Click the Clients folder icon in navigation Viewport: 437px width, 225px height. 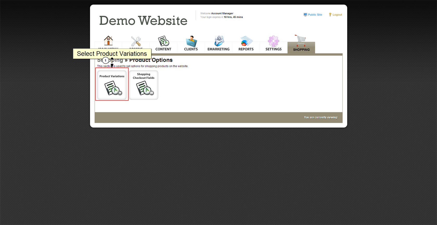(x=191, y=41)
